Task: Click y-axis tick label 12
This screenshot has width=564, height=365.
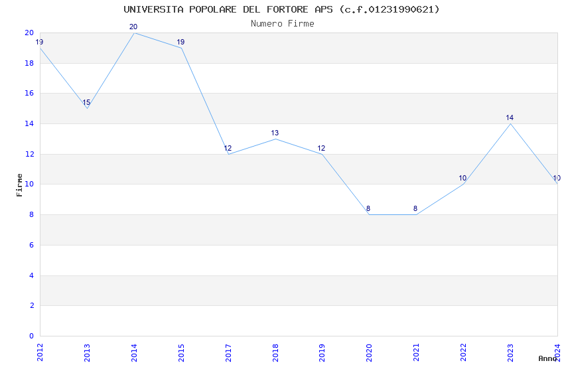Action: point(29,154)
